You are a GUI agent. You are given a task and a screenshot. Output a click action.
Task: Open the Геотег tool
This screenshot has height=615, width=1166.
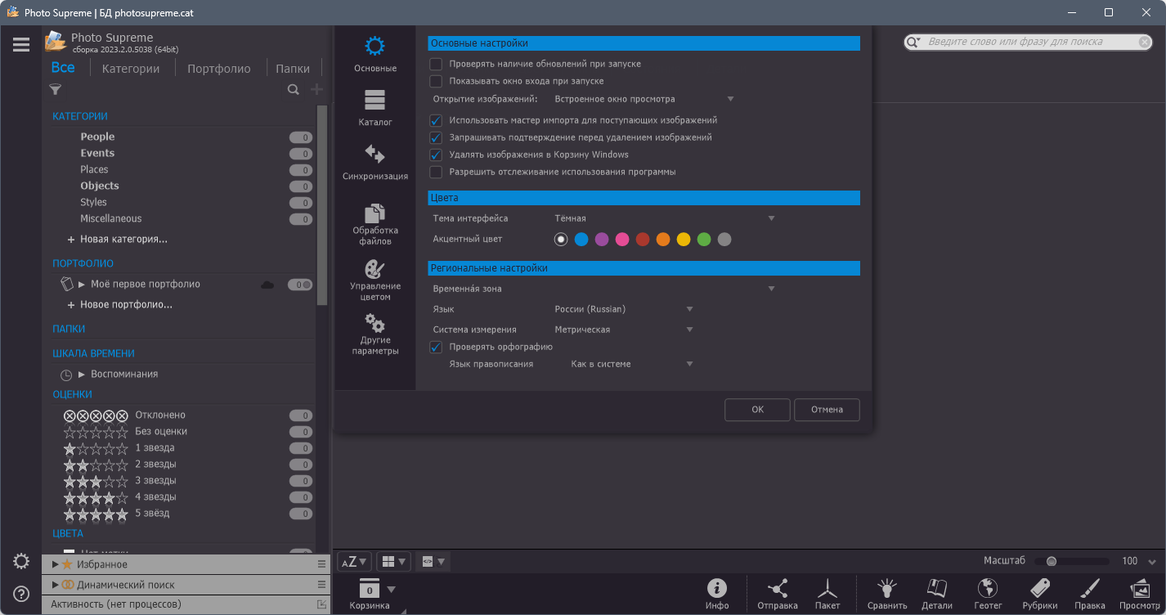pos(988,595)
